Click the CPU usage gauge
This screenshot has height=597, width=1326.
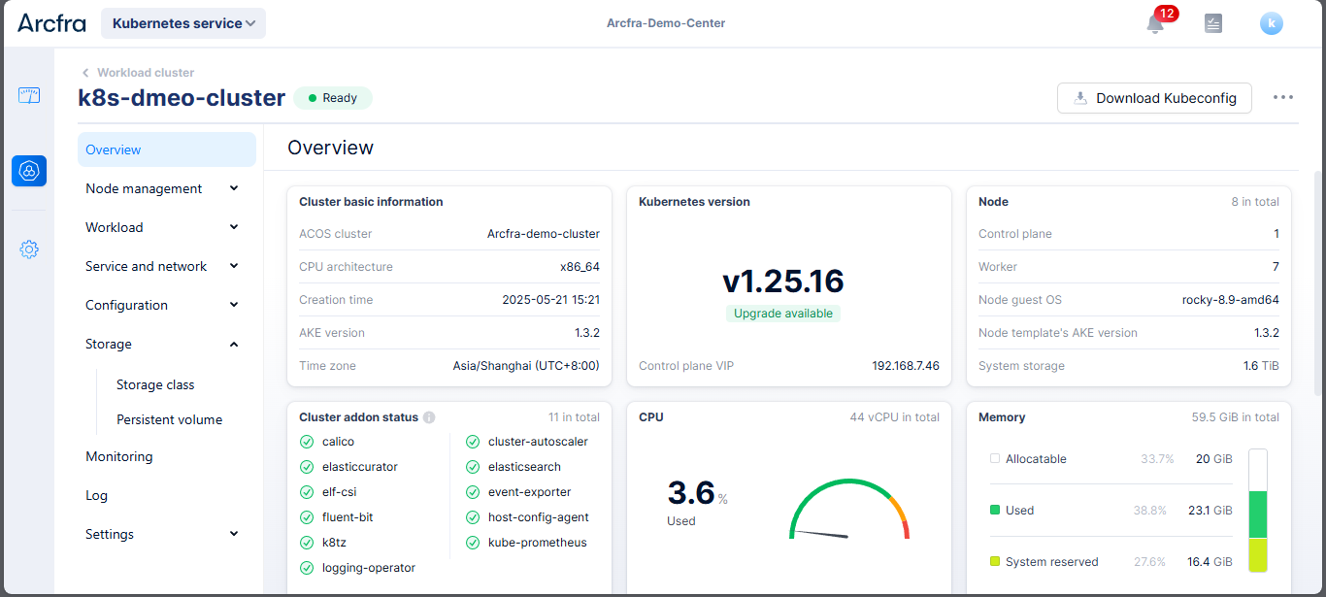[x=849, y=511]
